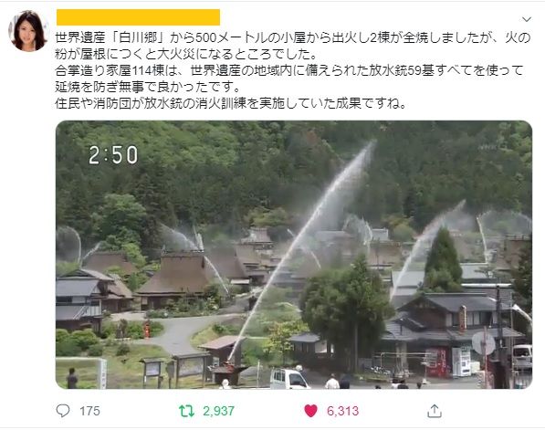This screenshot has height=430, width=545.
Task: Click the green retweet arrows icon
Action: (186, 411)
